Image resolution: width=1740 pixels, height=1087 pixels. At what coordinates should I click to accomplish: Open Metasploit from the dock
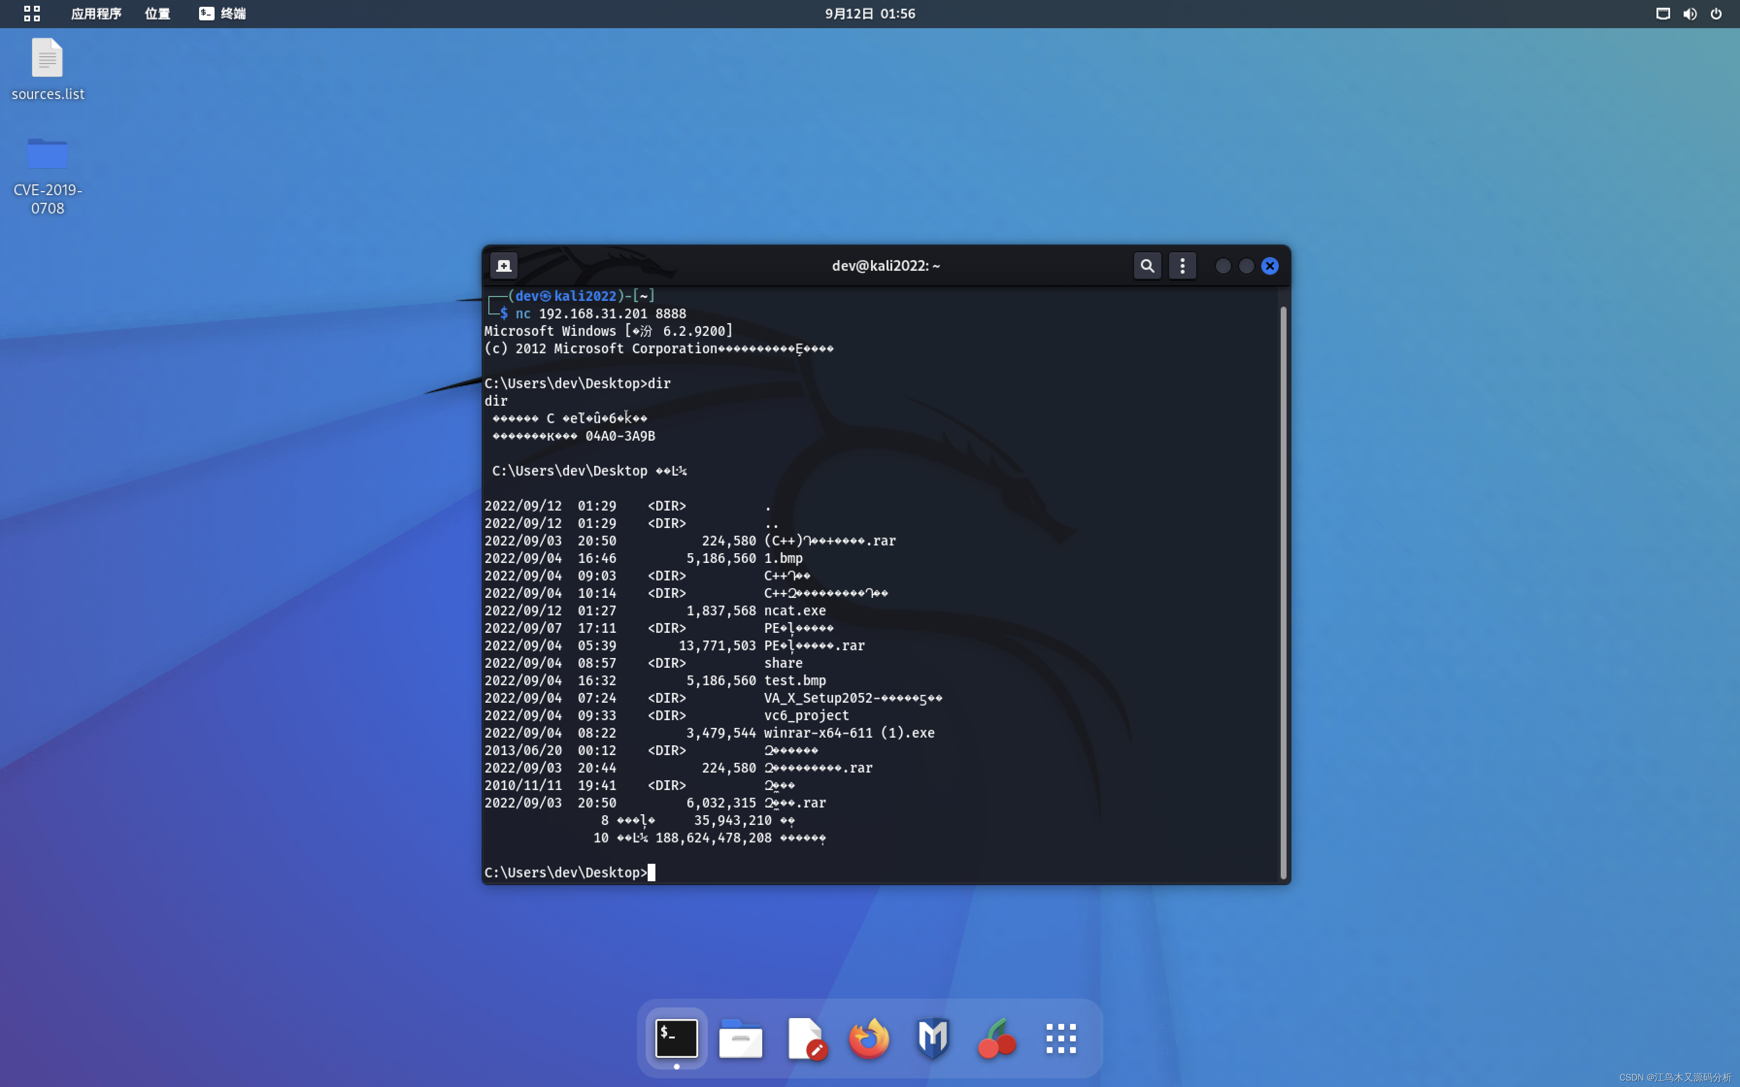[x=932, y=1038]
